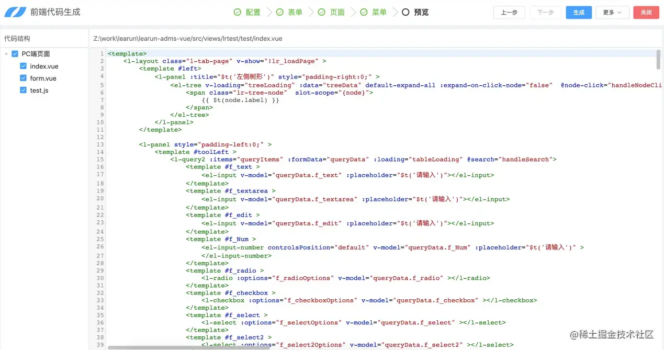Click the 代码结构 panel heading
664x350 pixels.
[x=17, y=39]
